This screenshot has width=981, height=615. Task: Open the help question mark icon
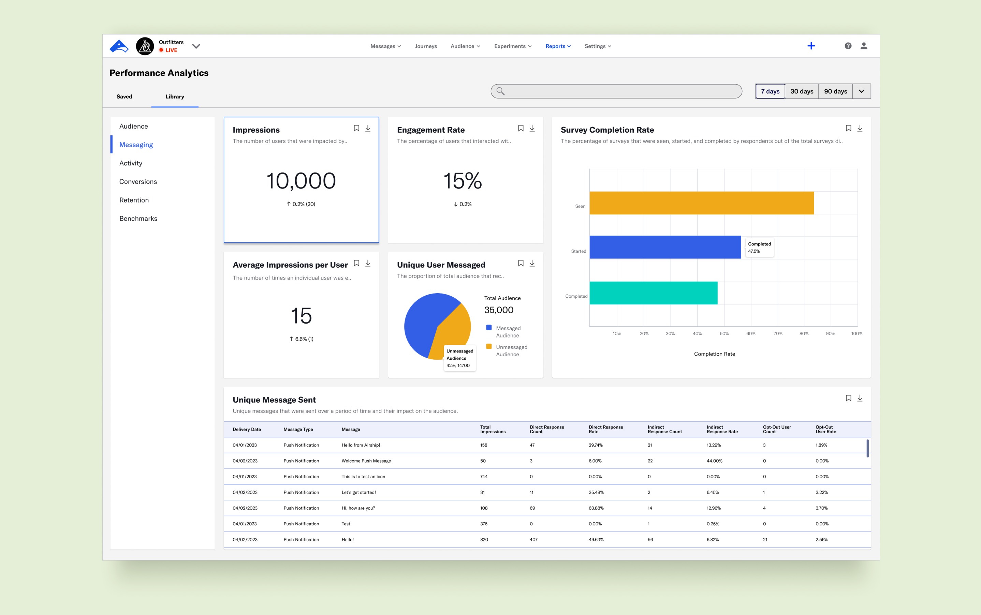click(x=848, y=46)
